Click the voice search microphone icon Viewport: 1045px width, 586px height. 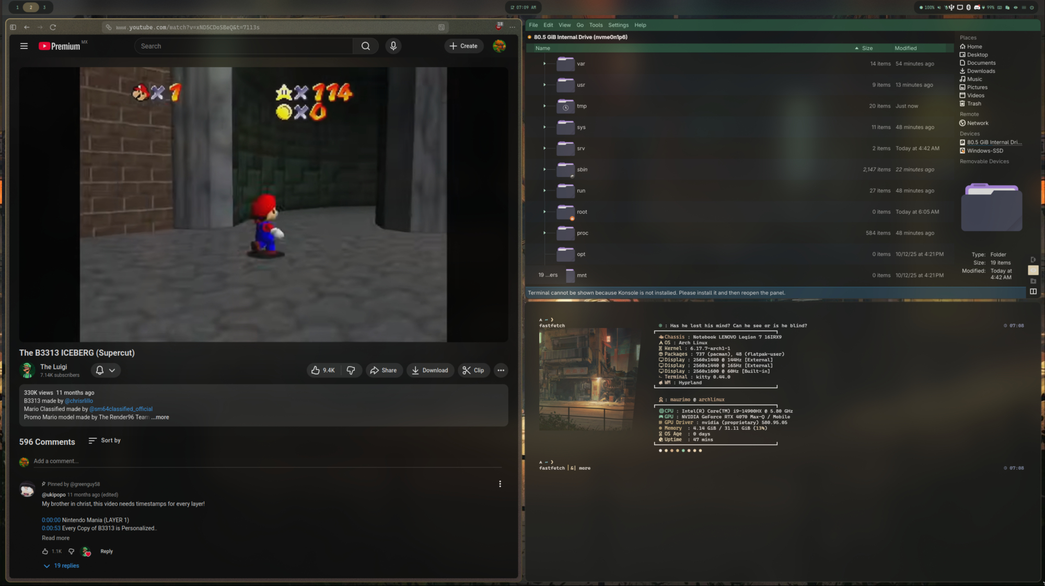click(393, 46)
